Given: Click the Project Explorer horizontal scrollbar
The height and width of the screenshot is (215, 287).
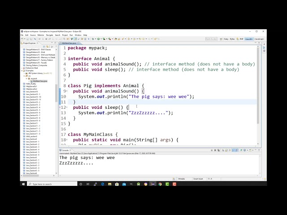Looking at the screenshot, I should [30, 176].
